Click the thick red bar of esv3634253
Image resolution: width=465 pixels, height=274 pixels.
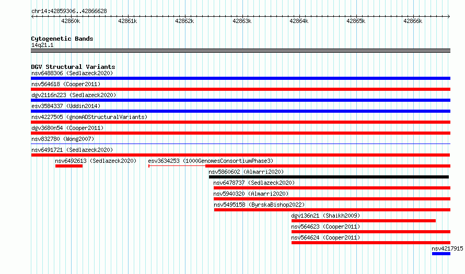tap(328, 166)
